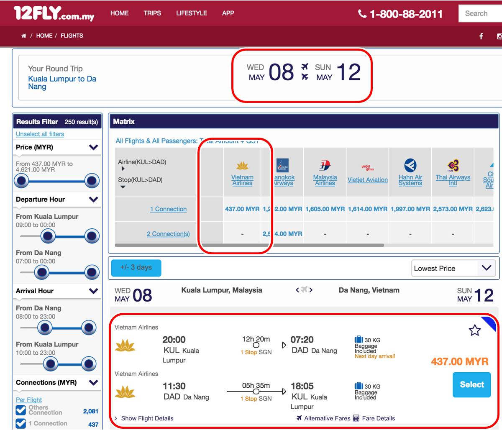
Task: Open the breadcrumb home icon
Action: coord(24,36)
